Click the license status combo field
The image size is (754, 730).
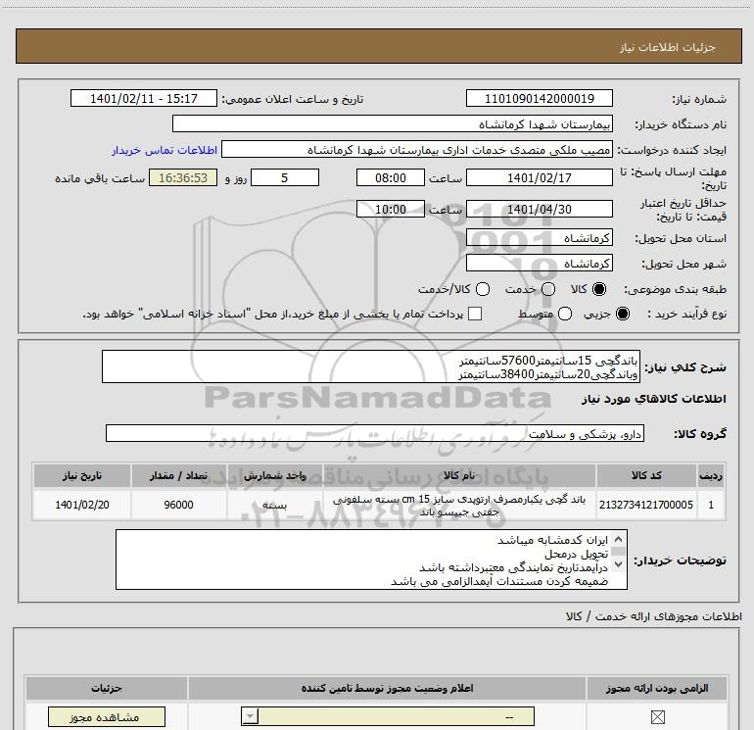pyautogui.click(x=388, y=716)
